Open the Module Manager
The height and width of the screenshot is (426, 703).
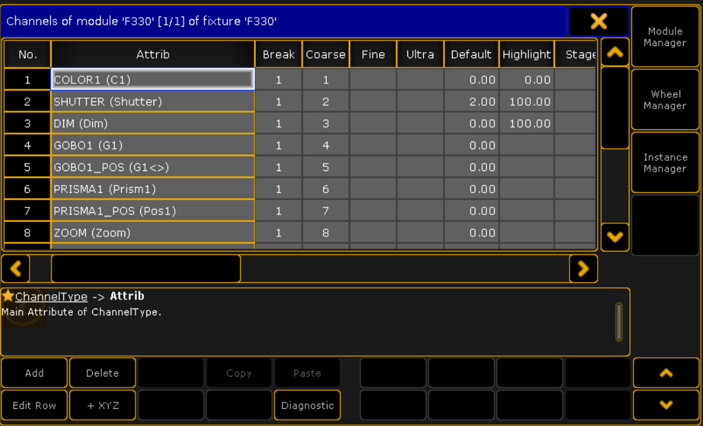point(665,36)
